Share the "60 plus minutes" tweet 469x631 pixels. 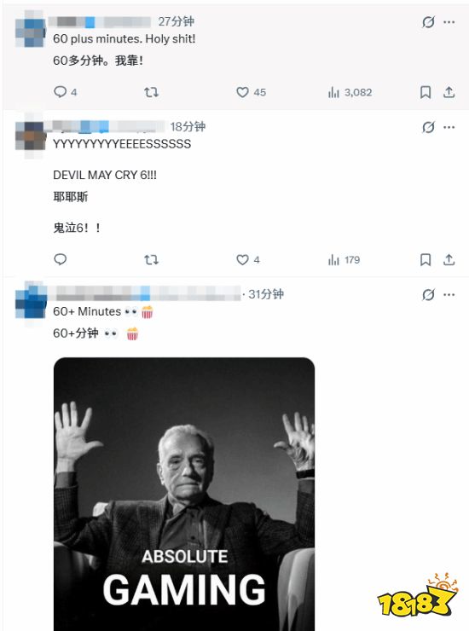[449, 93]
